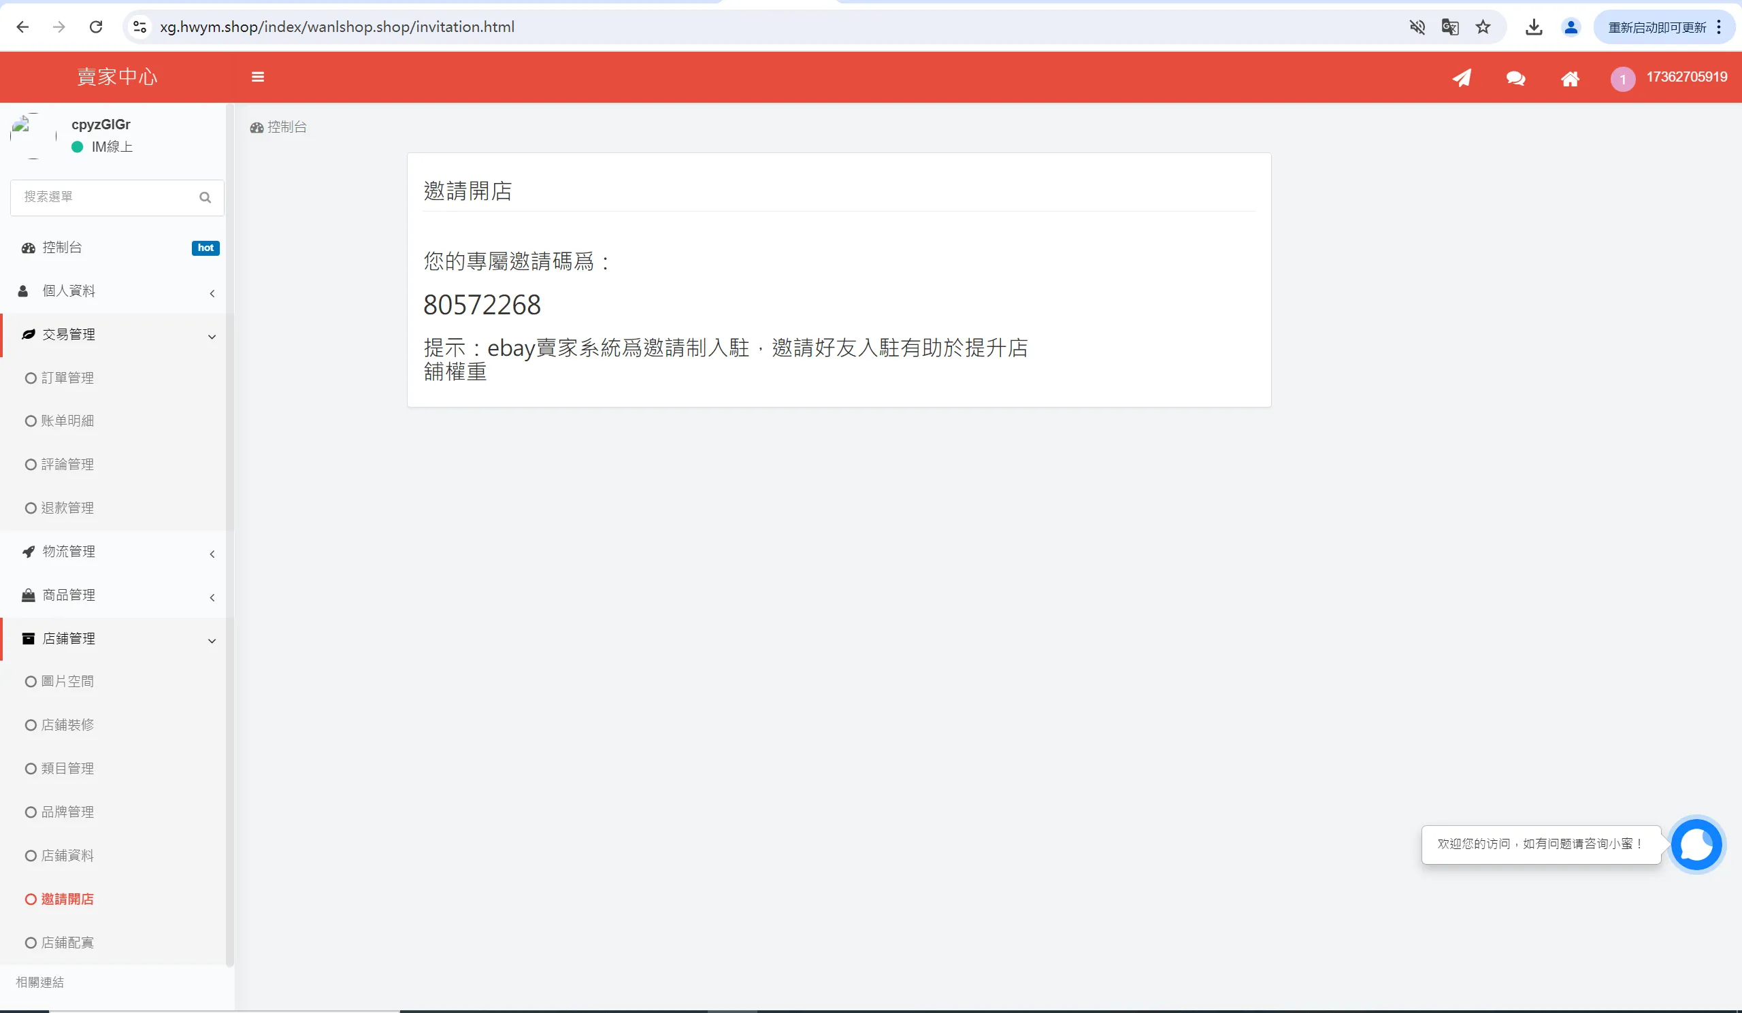Open browser downloads icon

coord(1533,27)
